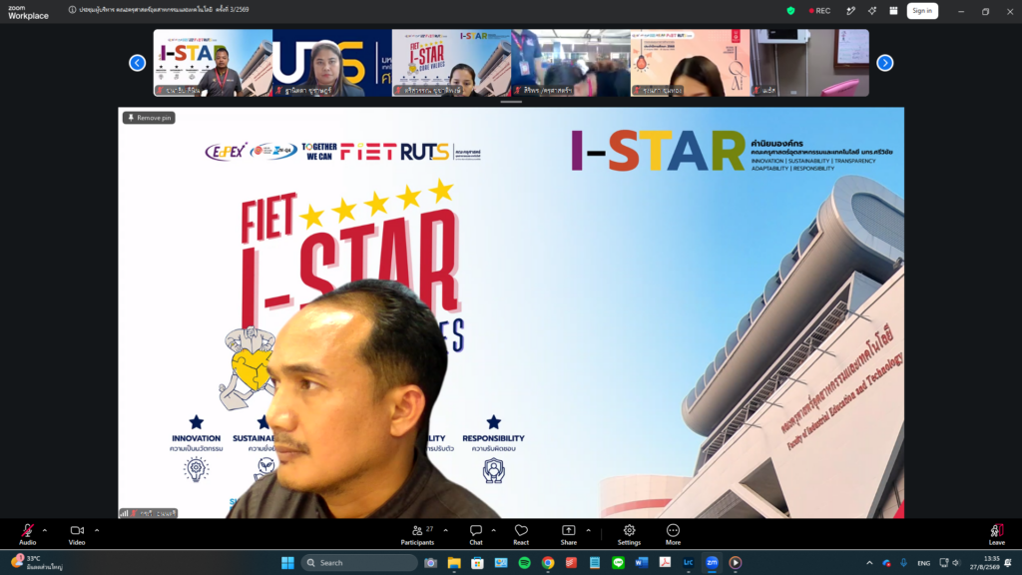Open LINE from the taskbar

coord(619,563)
